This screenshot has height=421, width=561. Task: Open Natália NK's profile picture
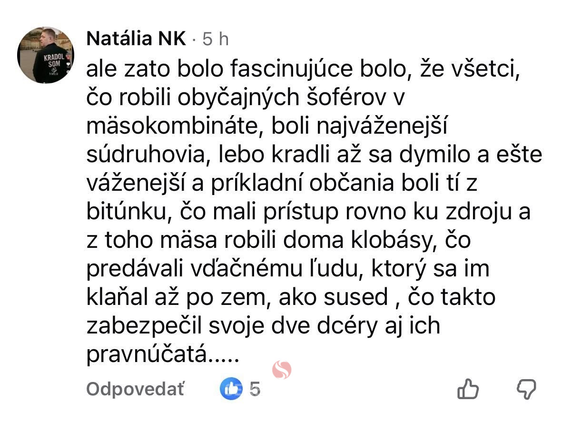coord(46,56)
